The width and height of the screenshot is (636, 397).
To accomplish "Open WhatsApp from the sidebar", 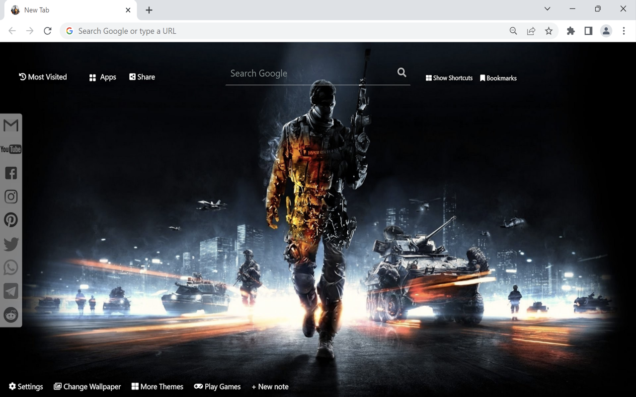I will click(x=11, y=267).
